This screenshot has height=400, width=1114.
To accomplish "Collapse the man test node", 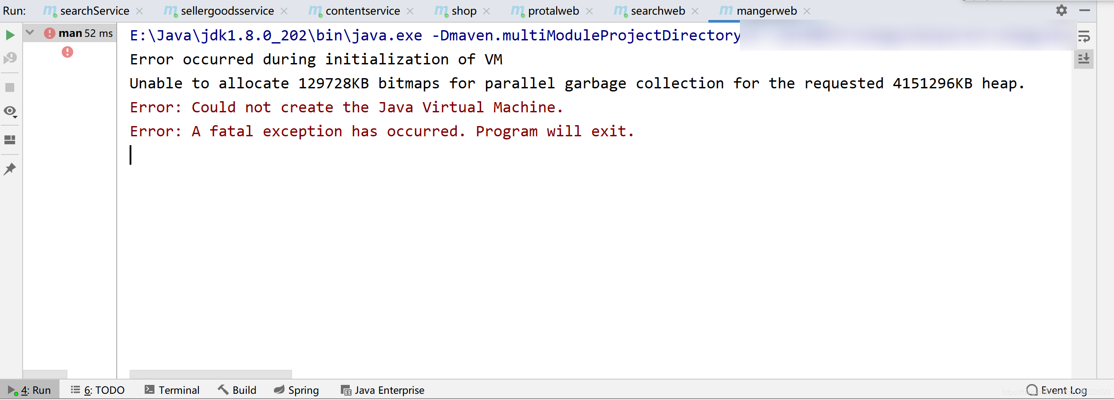I will click(29, 32).
